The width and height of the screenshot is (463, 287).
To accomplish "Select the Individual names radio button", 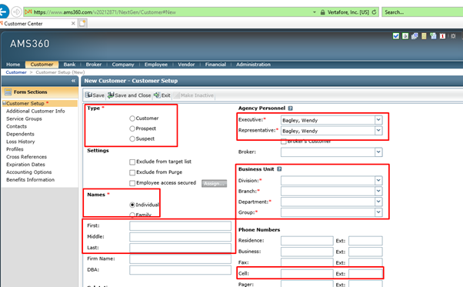I will 132,205.
